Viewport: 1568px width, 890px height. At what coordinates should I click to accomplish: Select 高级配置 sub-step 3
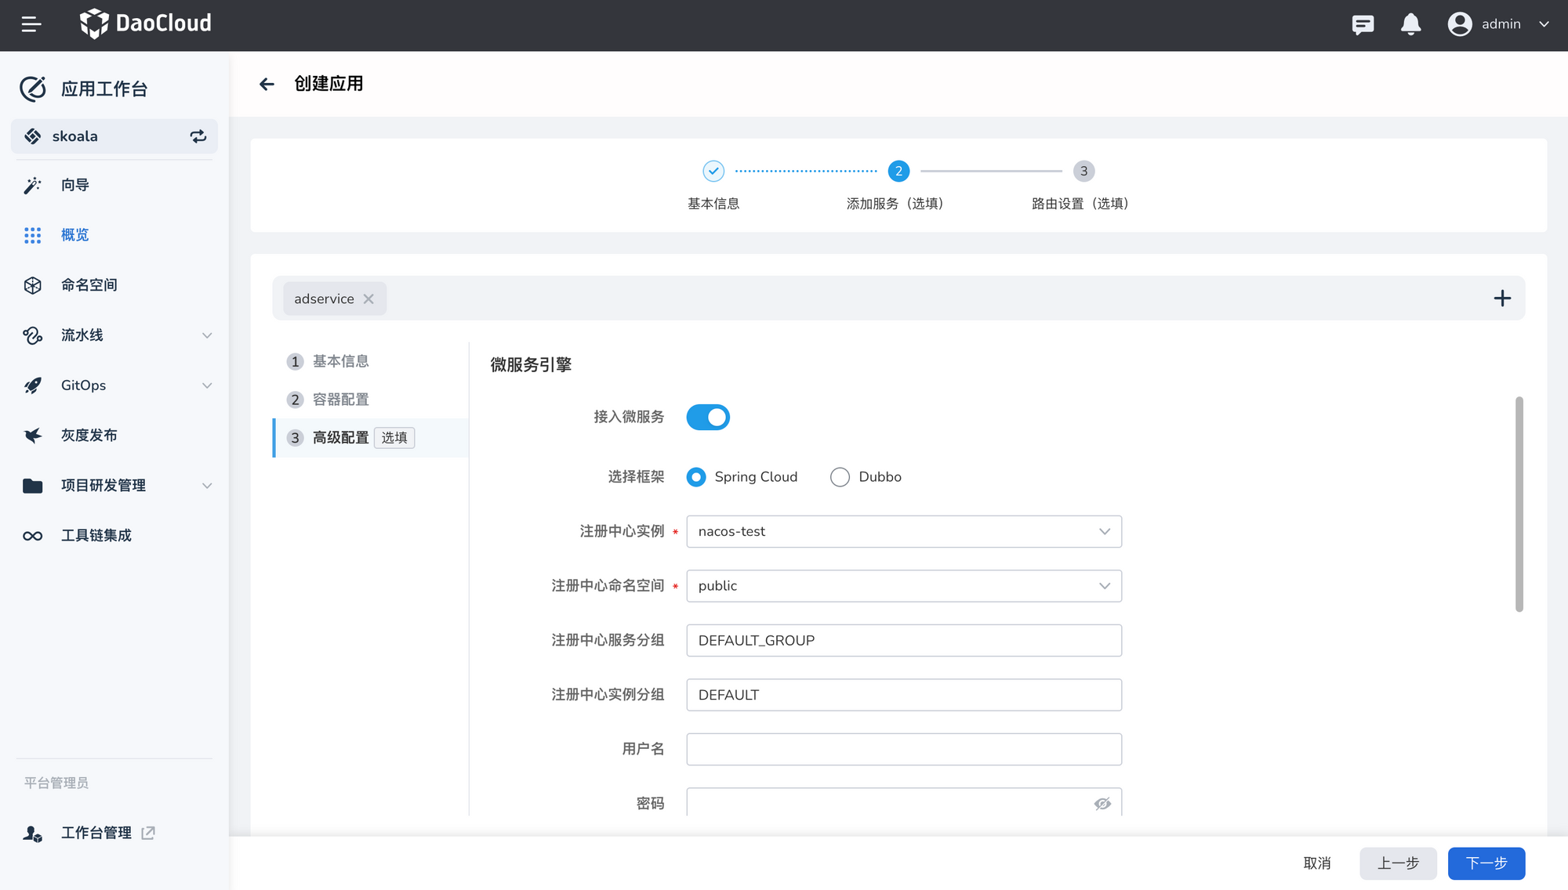click(x=370, y=438)
